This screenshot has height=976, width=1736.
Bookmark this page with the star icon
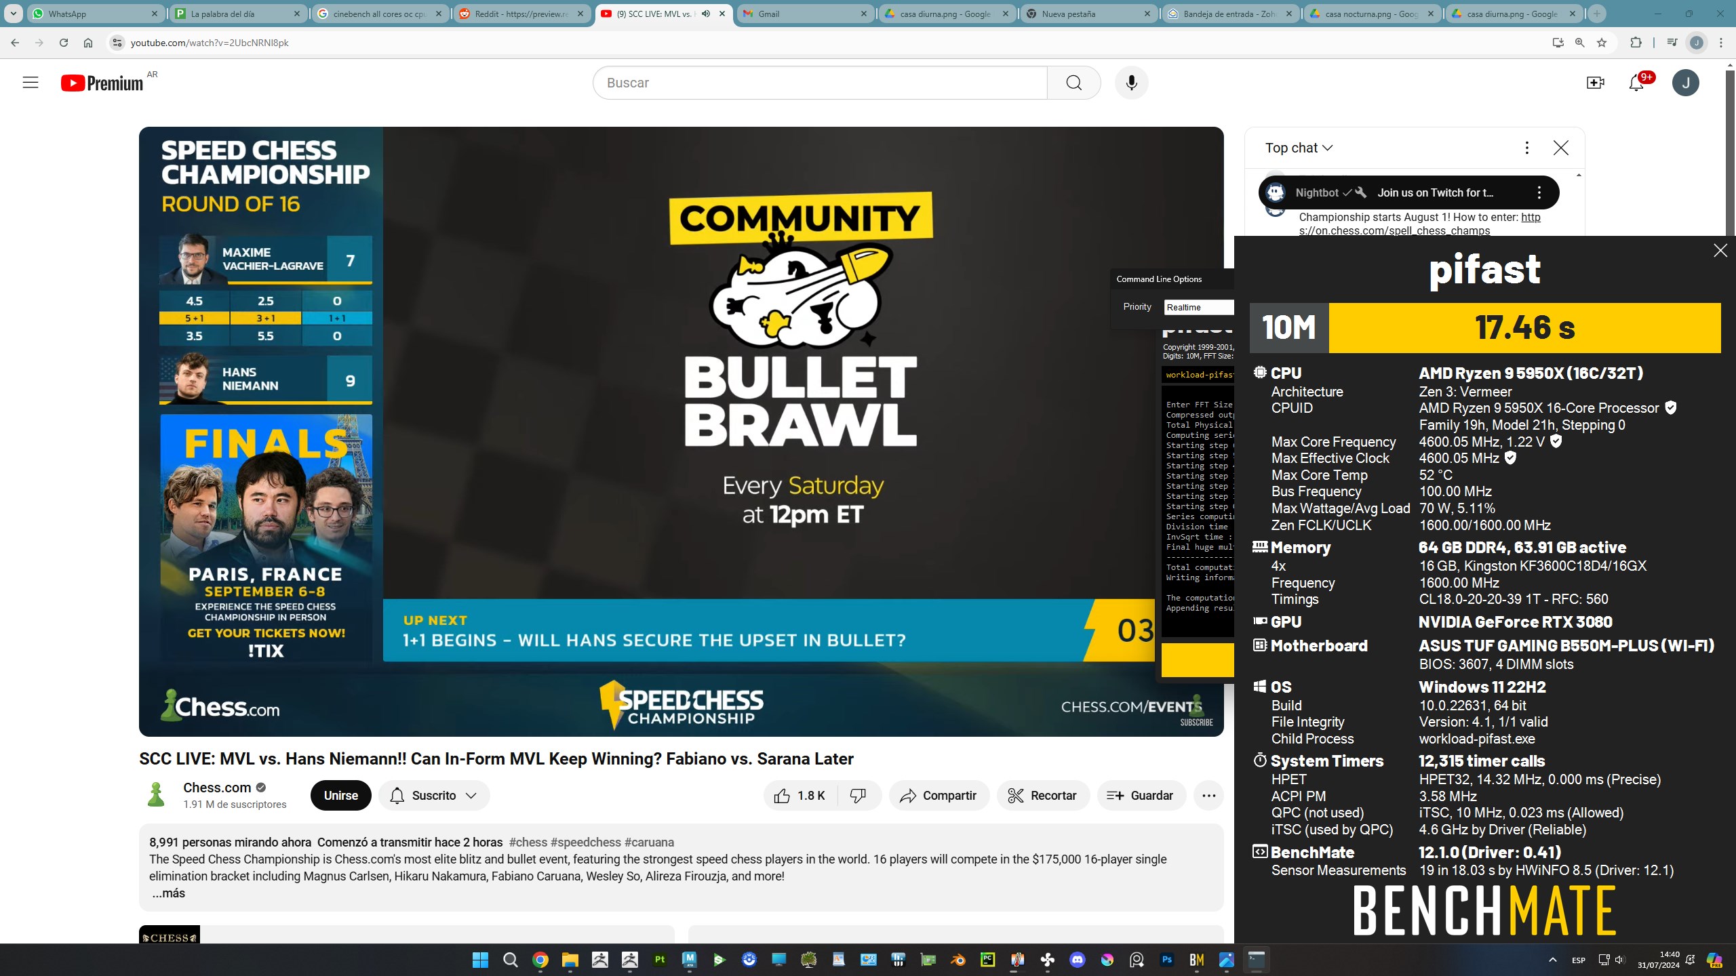click(1602, 43)
